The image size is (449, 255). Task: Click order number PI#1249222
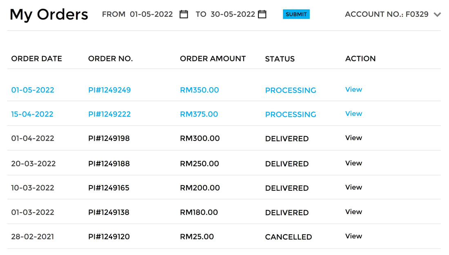[109, 114]
